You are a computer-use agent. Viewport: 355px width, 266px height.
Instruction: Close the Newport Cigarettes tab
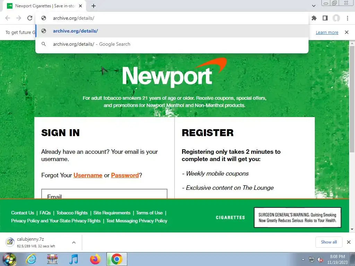click(x=80, y=6)
